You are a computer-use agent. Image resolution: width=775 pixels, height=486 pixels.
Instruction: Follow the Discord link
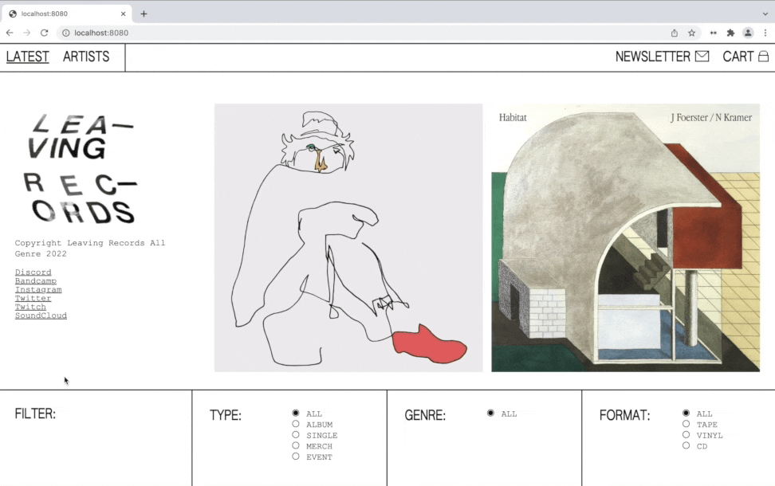33,272
